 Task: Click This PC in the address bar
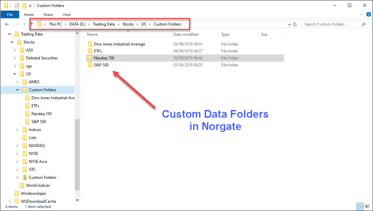coord(55,24)
